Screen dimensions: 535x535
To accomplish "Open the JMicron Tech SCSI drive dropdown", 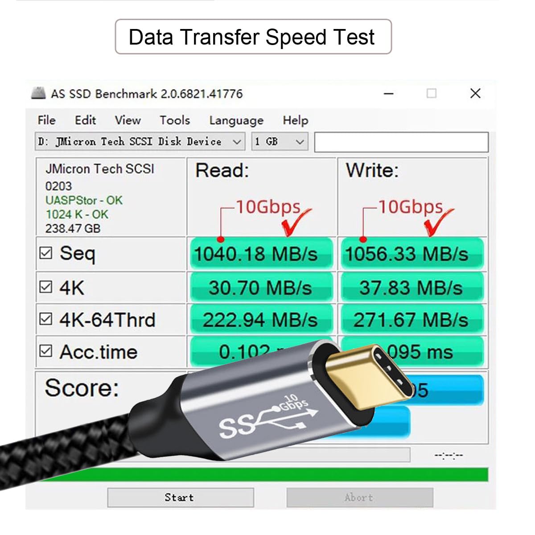I will 140,142.
